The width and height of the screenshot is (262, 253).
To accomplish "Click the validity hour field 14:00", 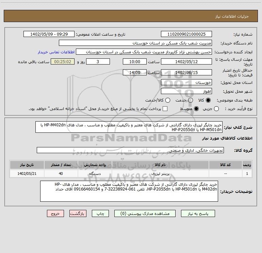I will coord(135,72).
